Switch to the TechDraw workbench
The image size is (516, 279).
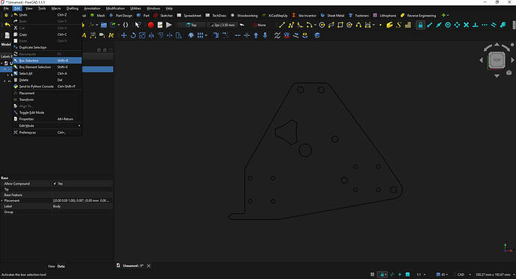point(216,16)
